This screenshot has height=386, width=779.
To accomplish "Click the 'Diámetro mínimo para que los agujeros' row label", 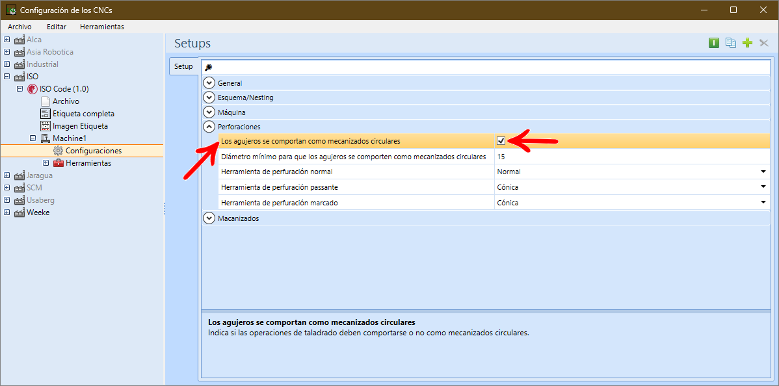I will 353,157.
